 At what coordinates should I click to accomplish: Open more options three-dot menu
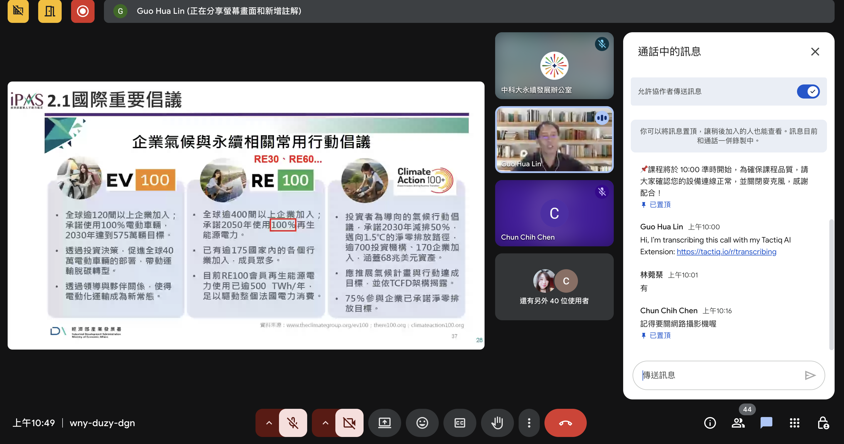pyautogui.click(x=529, y=423)
